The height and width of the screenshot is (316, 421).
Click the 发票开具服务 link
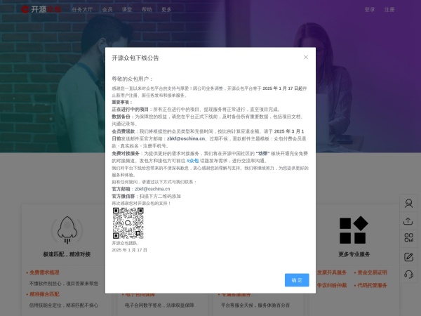(x=332, y=272)
